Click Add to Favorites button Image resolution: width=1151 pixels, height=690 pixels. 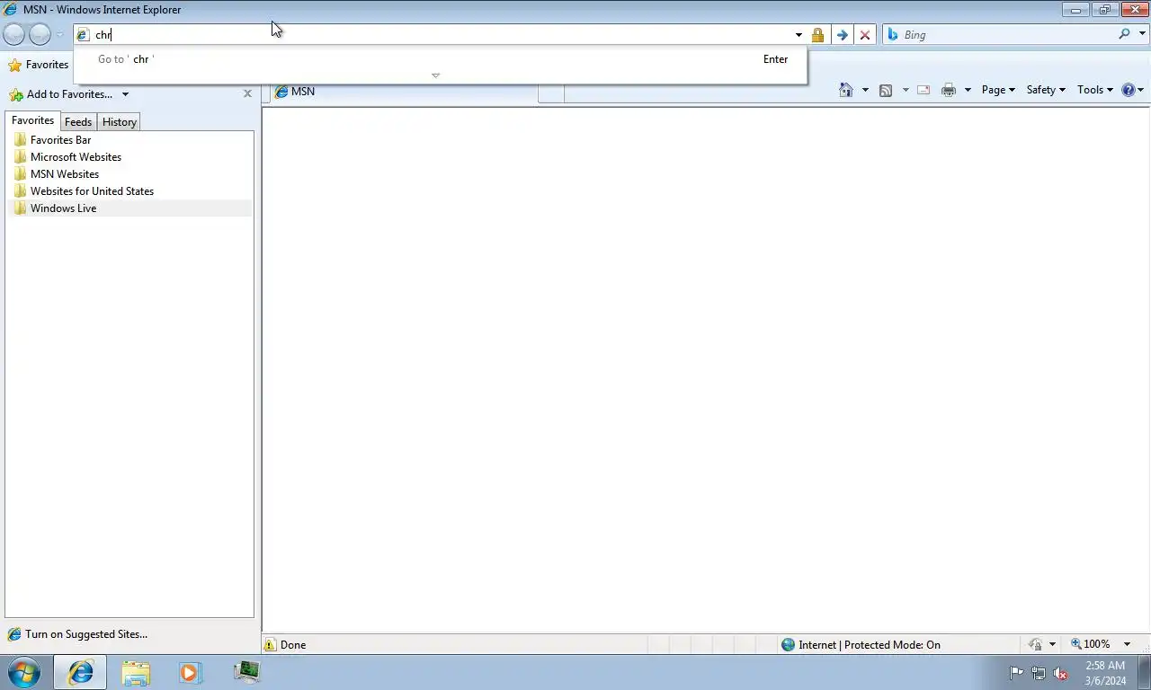click(61, 94)
